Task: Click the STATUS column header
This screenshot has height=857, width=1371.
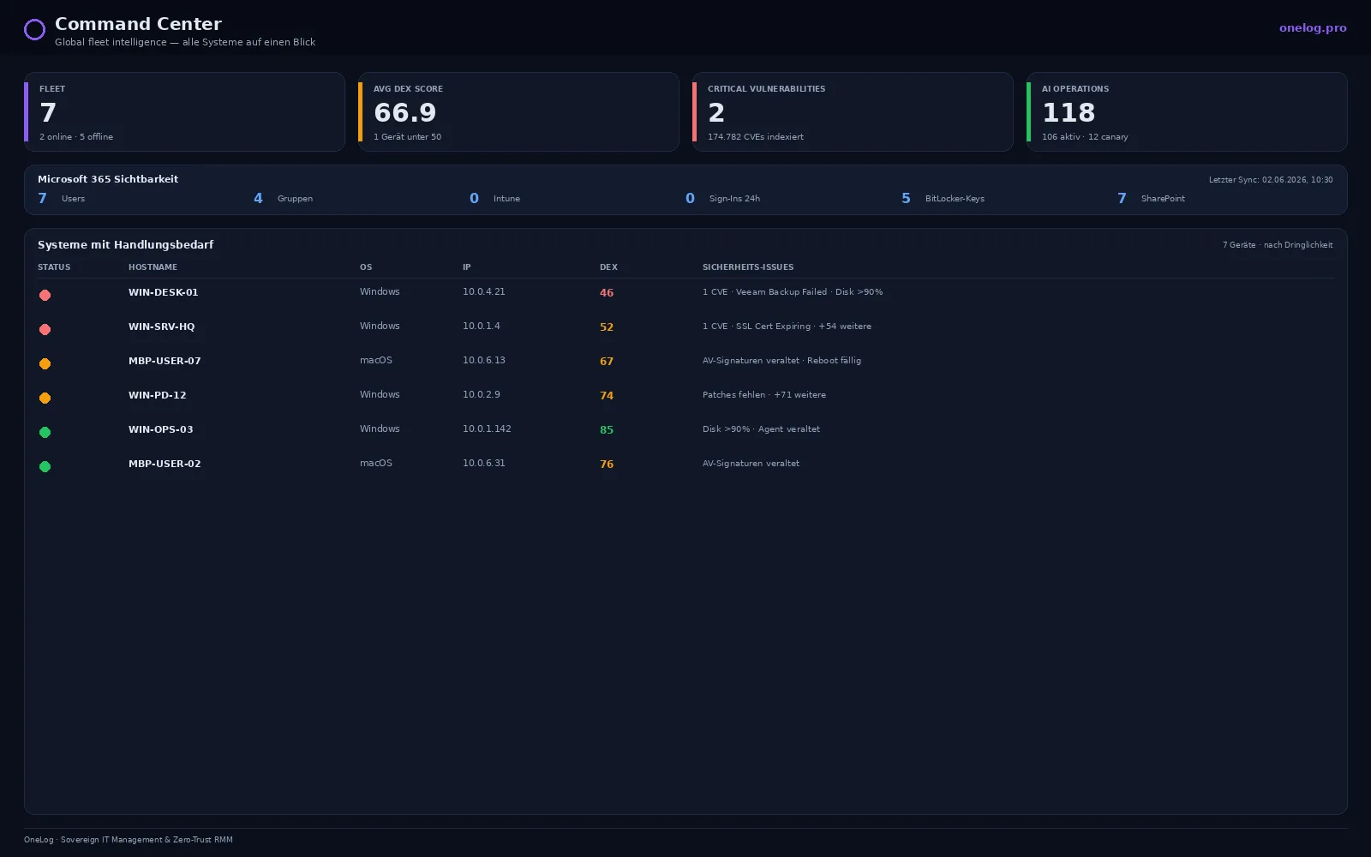Action: 54,267
